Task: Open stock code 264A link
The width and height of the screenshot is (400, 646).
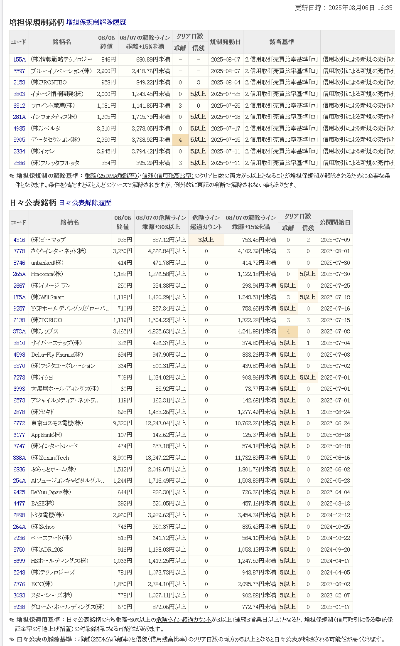Action: 19,527
